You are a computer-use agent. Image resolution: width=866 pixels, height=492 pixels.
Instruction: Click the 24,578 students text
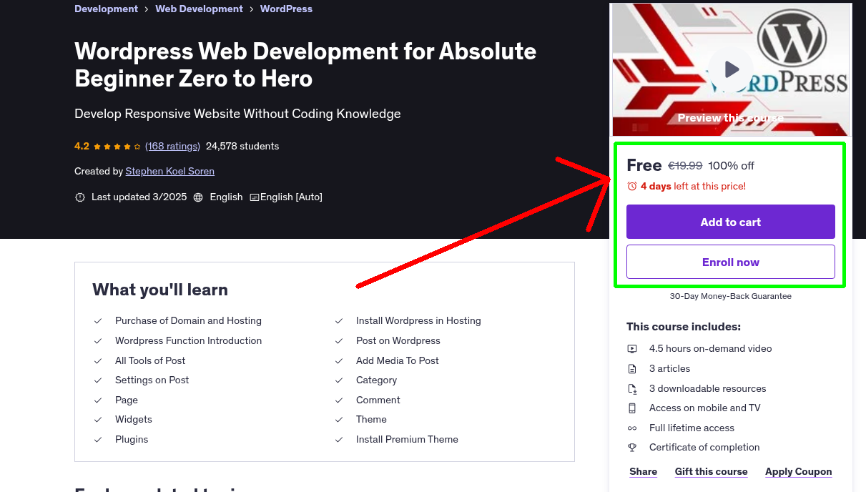click(x=242, y=147)
